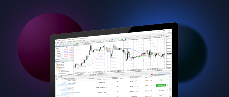Open the indicators list dropdown
The image size is (229, 97).
tap(122, 39)
